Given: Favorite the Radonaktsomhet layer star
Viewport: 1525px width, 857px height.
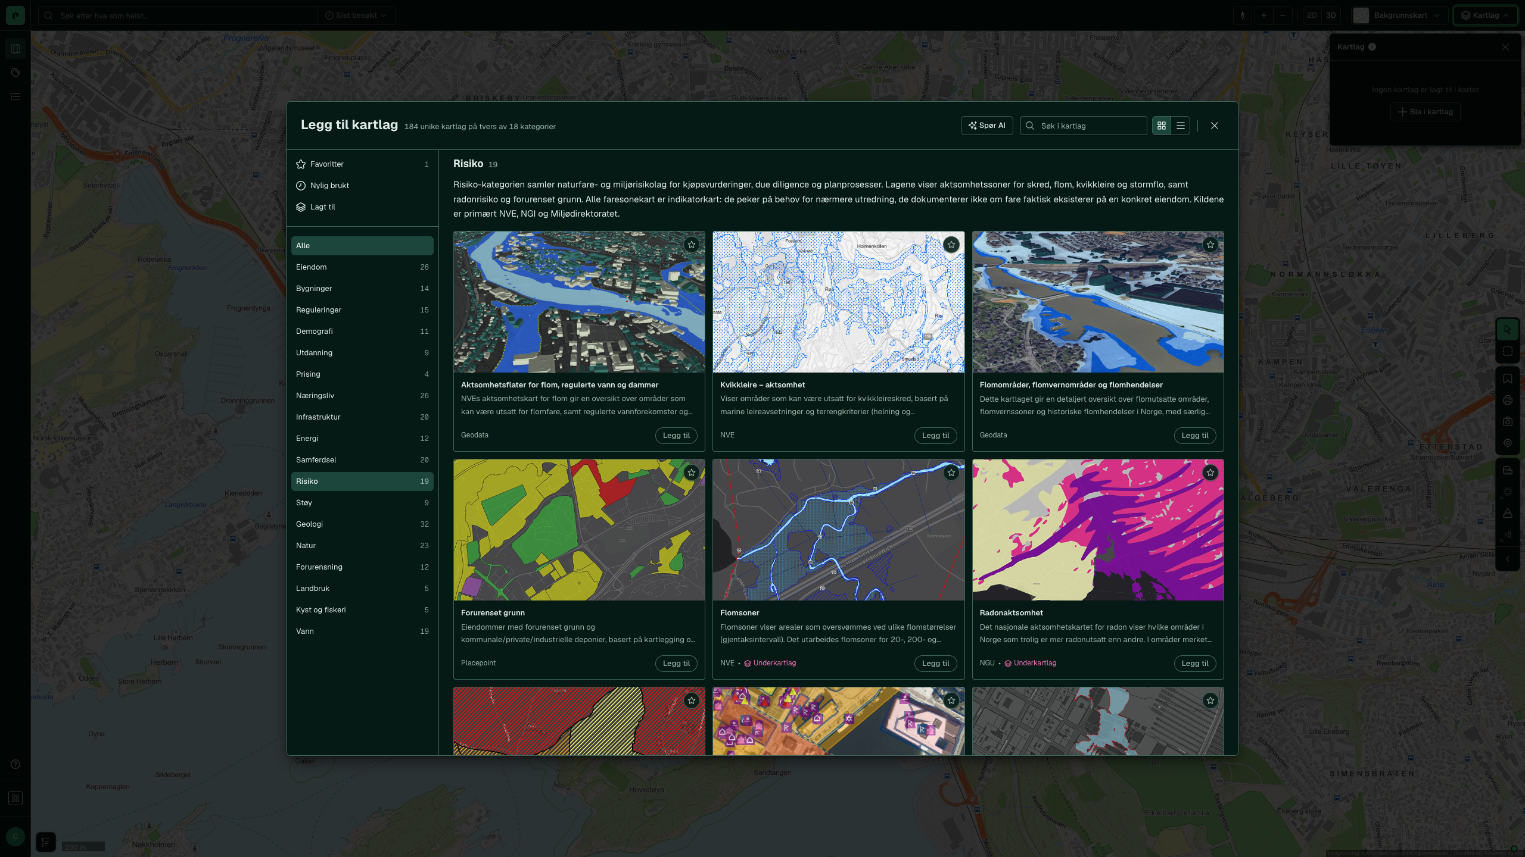Looking at the screenshot, I should tap(1210, 473).
